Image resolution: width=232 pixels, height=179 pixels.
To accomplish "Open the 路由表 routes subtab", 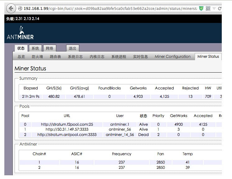I will [x=55, y=57].
